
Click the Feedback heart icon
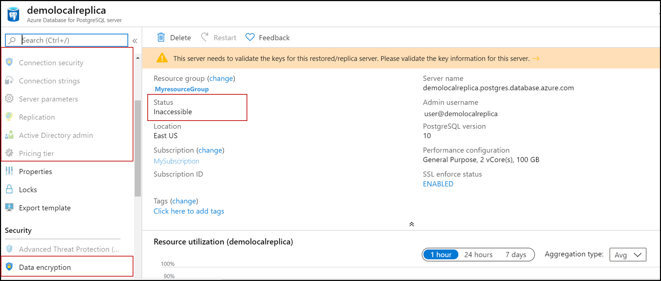250,37
